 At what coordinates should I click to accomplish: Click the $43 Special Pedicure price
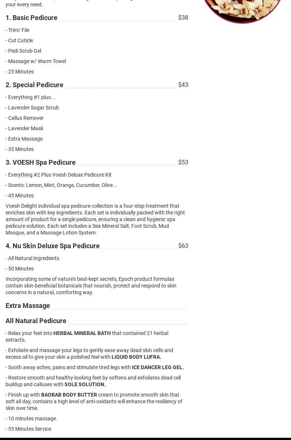183,85
